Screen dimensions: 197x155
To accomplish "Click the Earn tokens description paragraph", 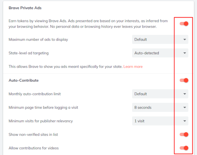I will (88, 23).
